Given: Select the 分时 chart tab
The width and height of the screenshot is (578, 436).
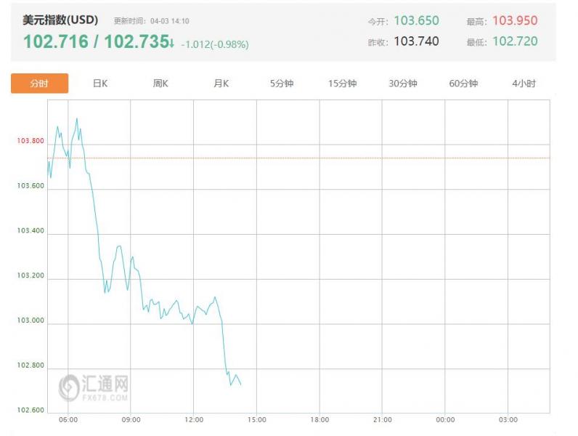Looking at the screenshot, I should tap(39, 84).
